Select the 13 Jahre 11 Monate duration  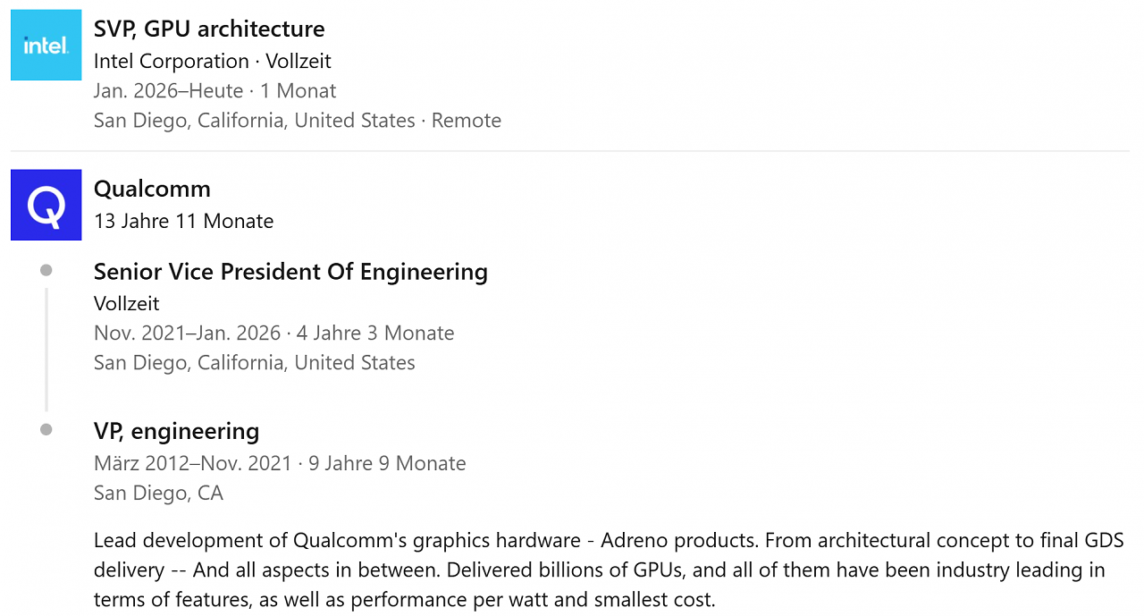pos(184,221)
